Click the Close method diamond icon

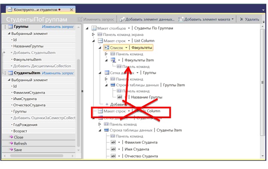pyautogui.click(x=11, y=137)
